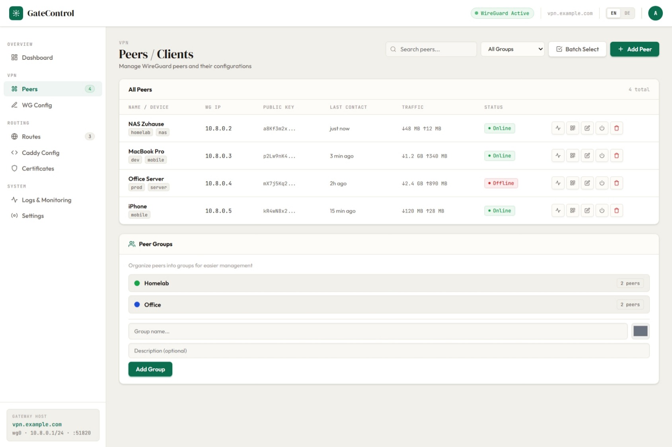Go to Dashboard in sidebar
The image size is (672, 447).
[x=37, y=58]
